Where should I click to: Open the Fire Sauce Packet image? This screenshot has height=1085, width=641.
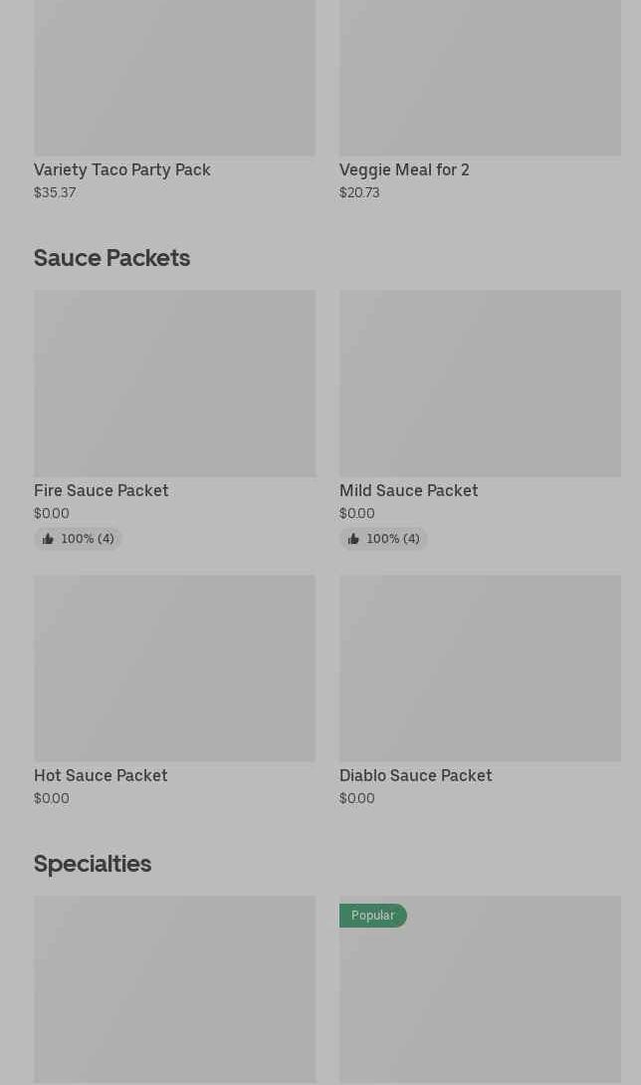174,384
